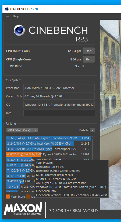Open the Help menu
The width and height of the screenshot is (121, 222).
click(16, 16)
